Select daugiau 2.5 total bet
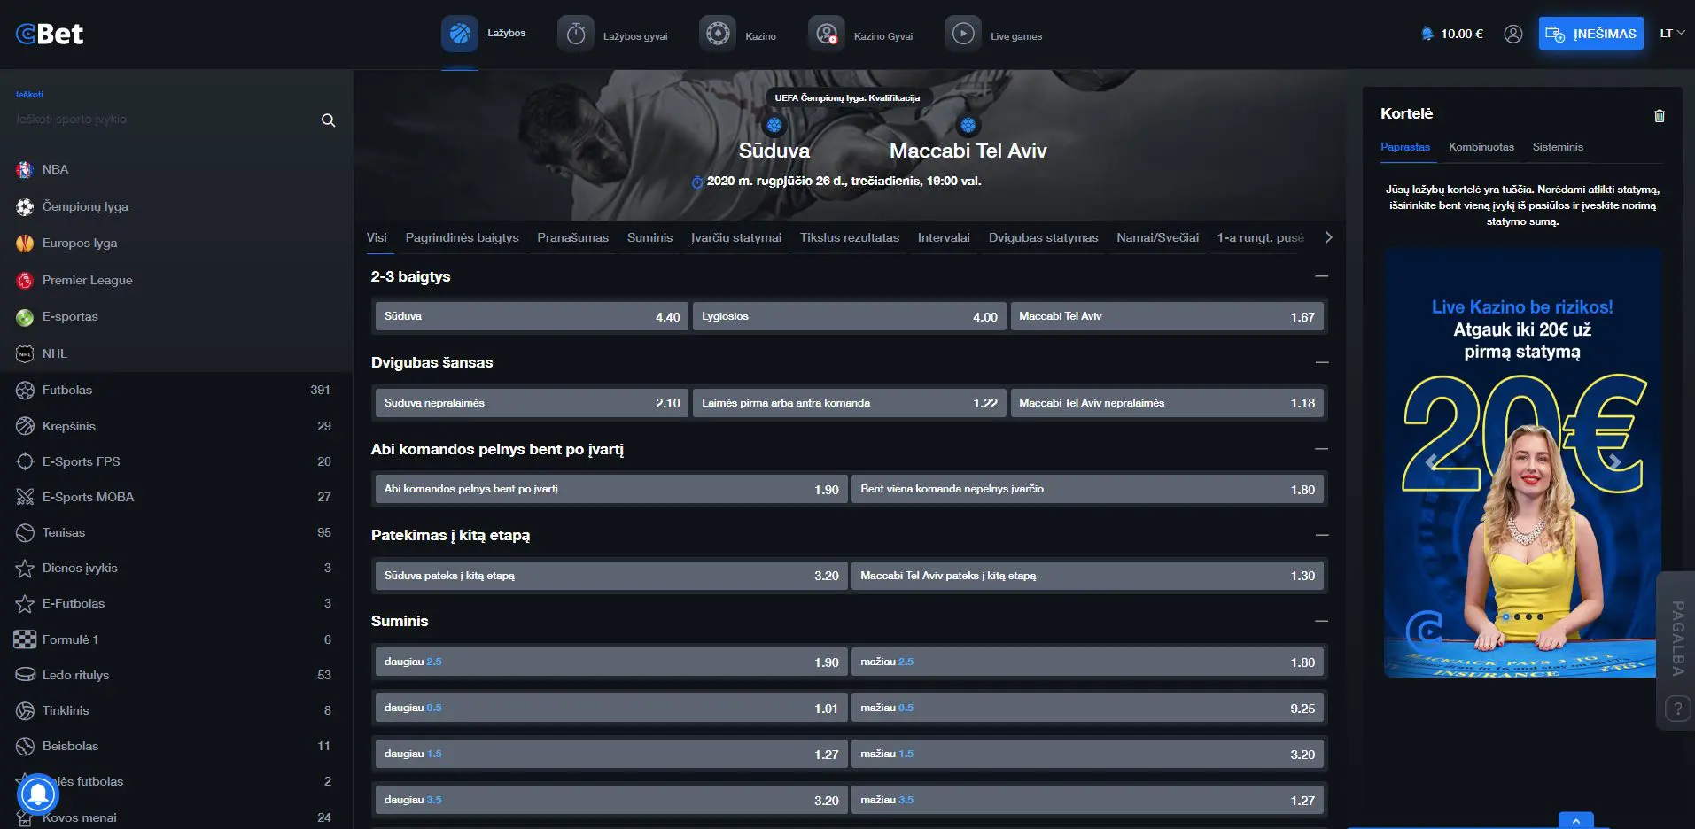Screen dimensions: 1695x829 (x=610, y=662)
